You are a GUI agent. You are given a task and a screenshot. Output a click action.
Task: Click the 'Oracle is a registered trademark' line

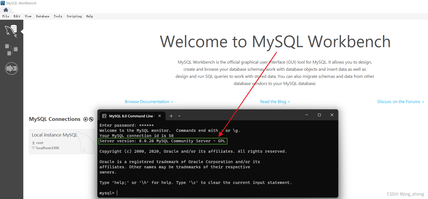point(180,162)
